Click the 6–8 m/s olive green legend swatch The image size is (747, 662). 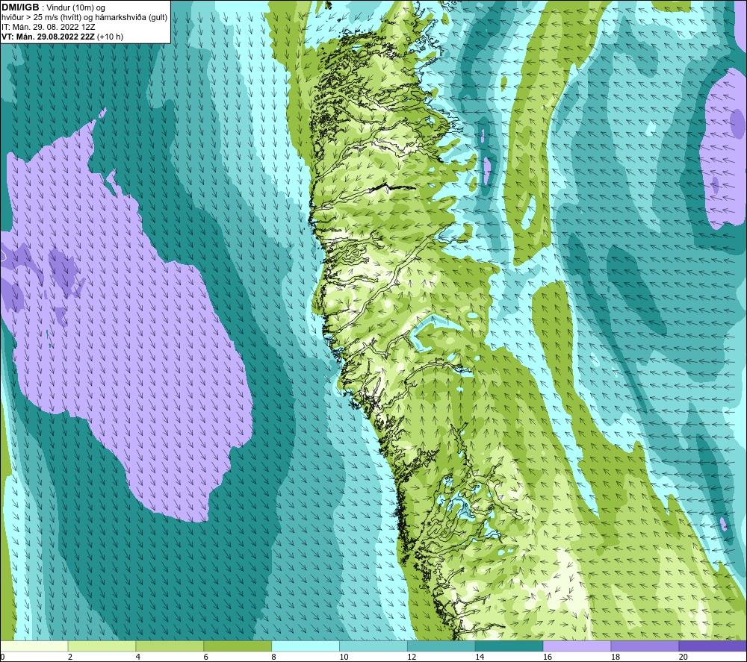point(238,646)
